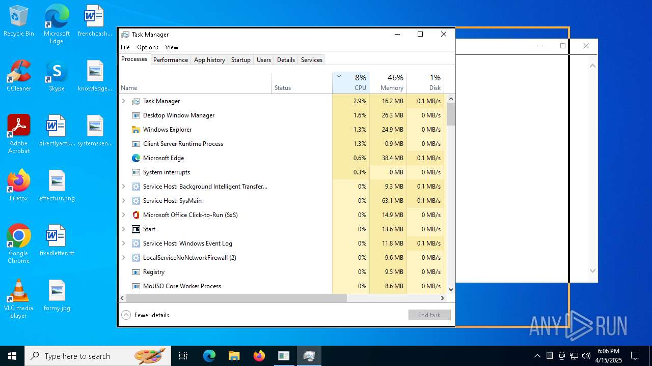Click the MoUSO Core Worker Process icon
Screen dimensions: 652x366
(136, 286)
